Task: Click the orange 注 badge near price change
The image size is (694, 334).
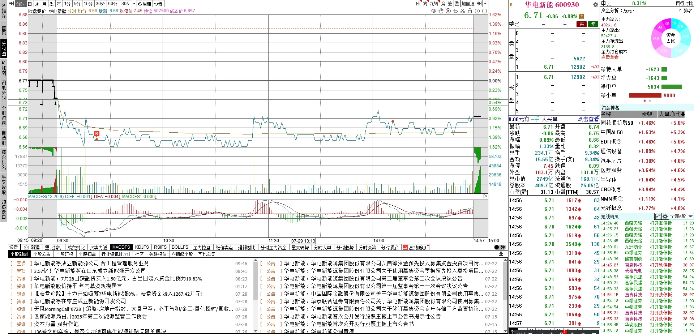Action: pos(581,16)
